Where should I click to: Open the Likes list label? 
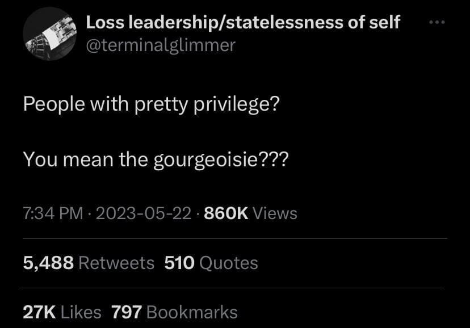click(80, 312)
